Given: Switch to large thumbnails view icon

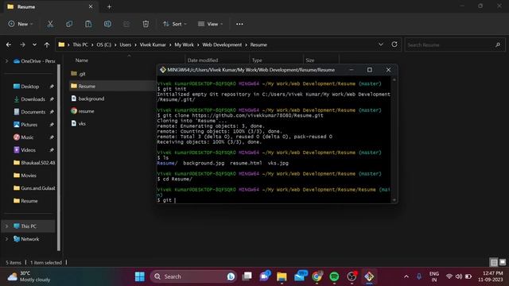Looking at the screenshot, I should click(x=502, y=262).
